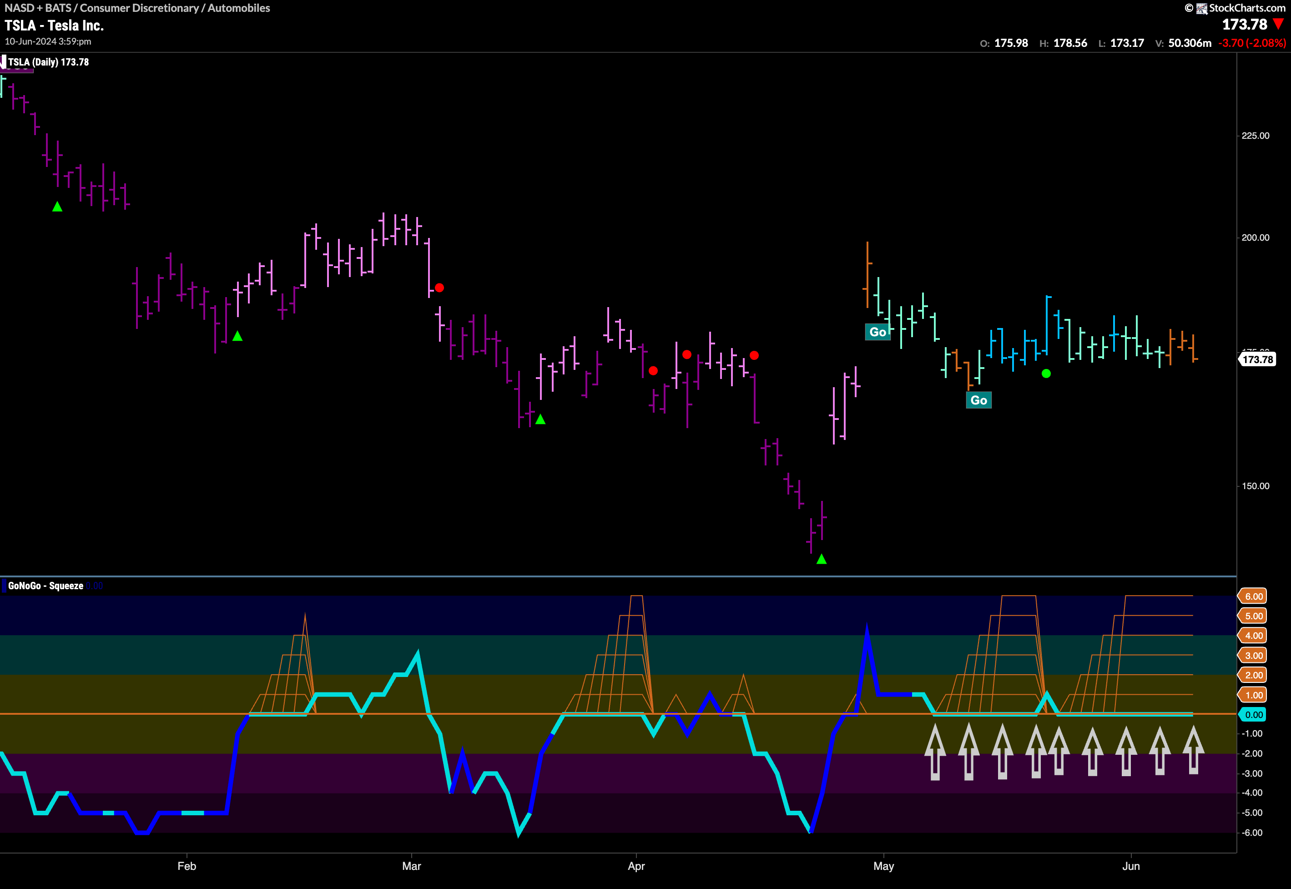Click the -3.00 oscillator axis label
The image size is (1291, 889).
[x=1251, y=774]
